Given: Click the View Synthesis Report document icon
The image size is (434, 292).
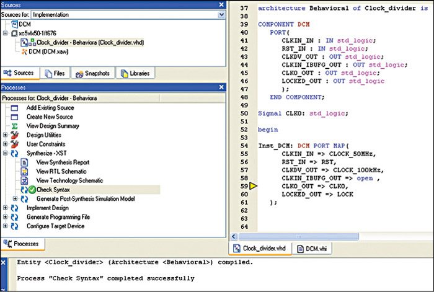Looking at the screenshot, I should [25, 162].
